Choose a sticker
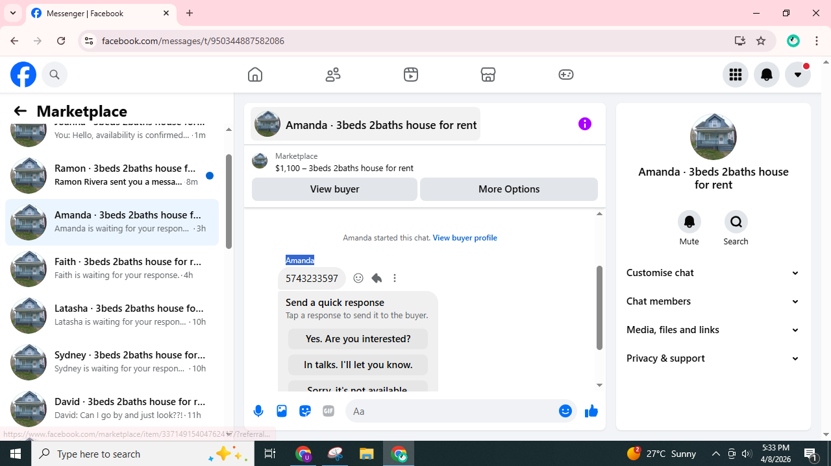This screenshot has height=466, width=831. [x=305, y=411]
